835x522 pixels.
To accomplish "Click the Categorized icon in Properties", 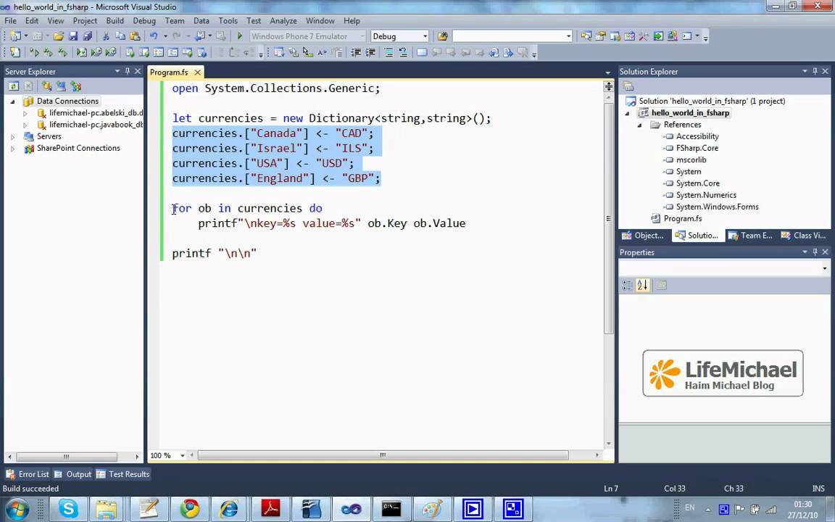I will click(627, 285).
